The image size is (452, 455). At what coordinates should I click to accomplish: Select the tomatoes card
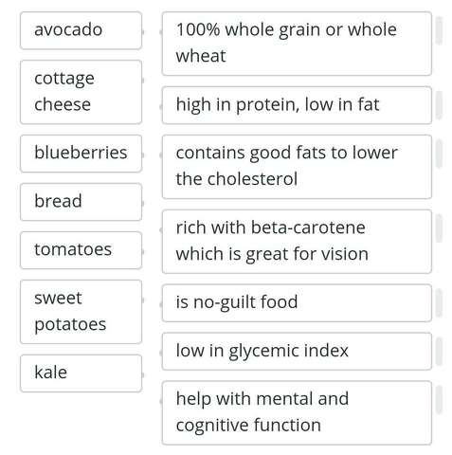click(x=81, y=250)
